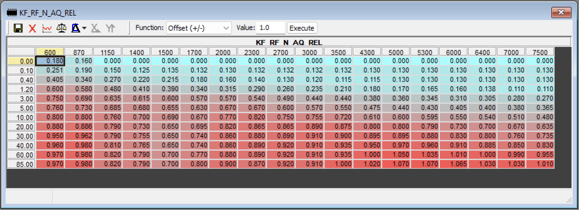
Task: Click the balance scales compare icon
Action: (x=61, y=28)
